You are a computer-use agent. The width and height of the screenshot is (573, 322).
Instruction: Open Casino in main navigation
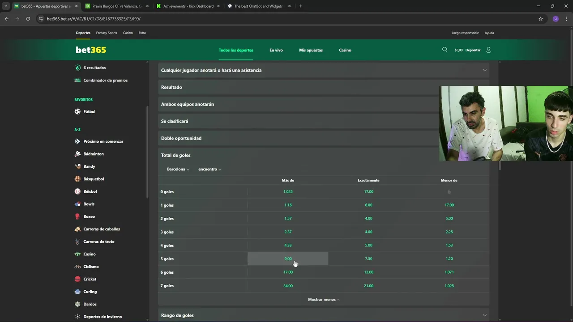(345, 50)
